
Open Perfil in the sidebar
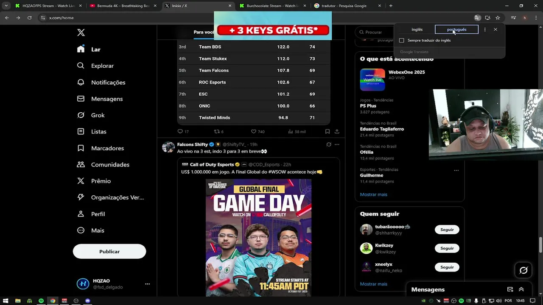(x=91, y=214)
